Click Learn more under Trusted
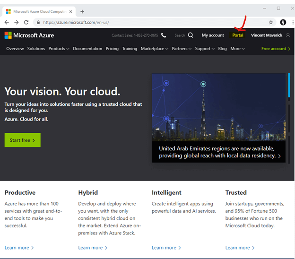This screenshot has height=259, width=295. 240,248
